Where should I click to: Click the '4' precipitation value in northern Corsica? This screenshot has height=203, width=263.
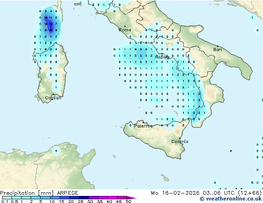pyautogui.click(x=51, y=11)
